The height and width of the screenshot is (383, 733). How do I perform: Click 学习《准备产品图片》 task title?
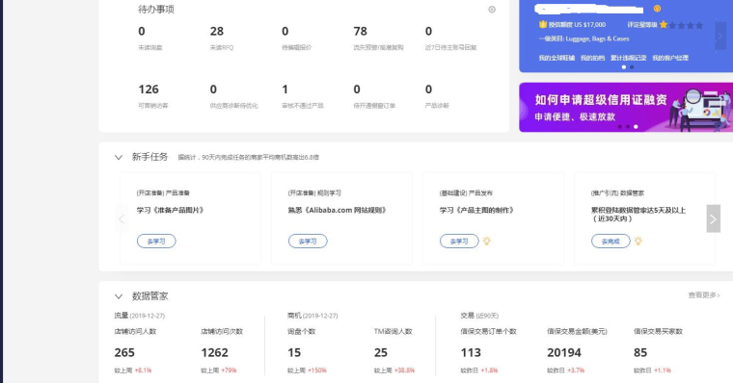170,210
